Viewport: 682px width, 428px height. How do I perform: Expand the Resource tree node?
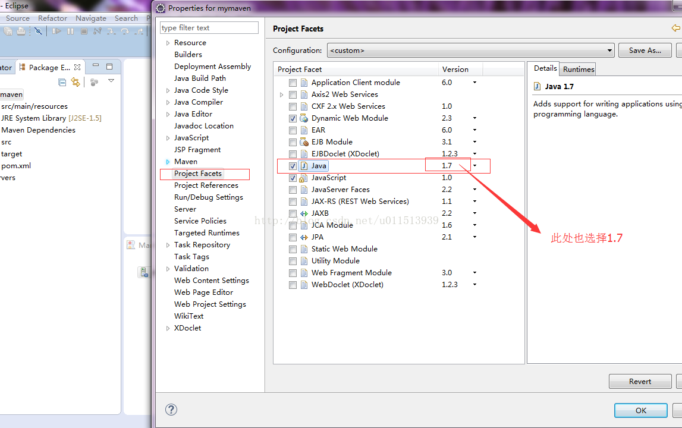point(168,43)
